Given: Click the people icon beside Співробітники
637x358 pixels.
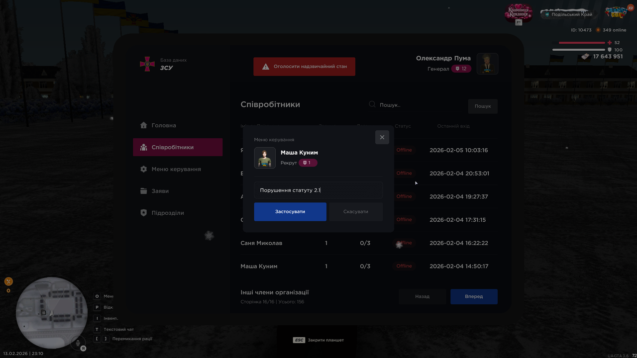Looking at the screenshot, I should 144,147.
